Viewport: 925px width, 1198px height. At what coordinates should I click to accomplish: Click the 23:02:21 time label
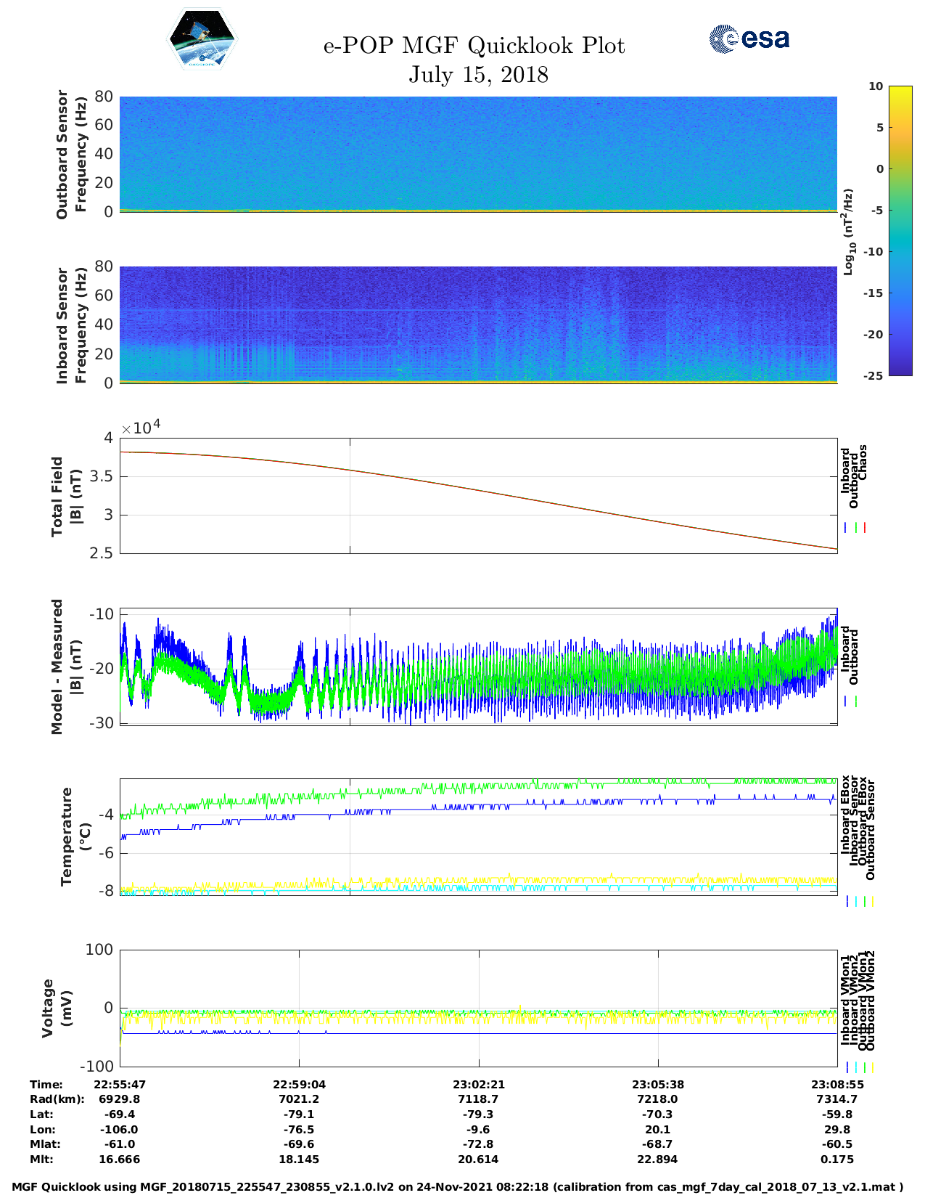click(x=478, y=1085)
